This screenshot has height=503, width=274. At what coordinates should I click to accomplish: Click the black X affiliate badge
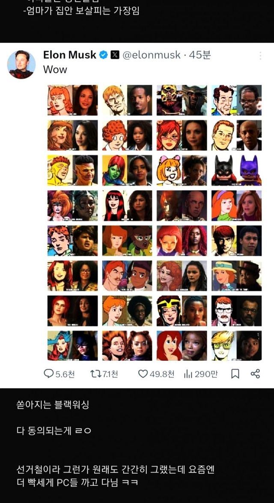[x=115, y=55]
